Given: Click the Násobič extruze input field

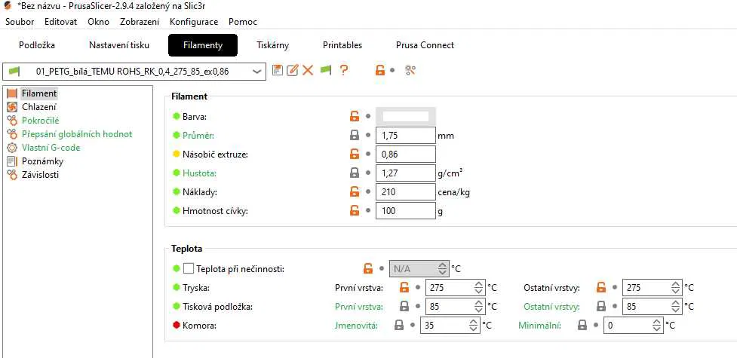Looking at the screenshot, I should 405,154.
